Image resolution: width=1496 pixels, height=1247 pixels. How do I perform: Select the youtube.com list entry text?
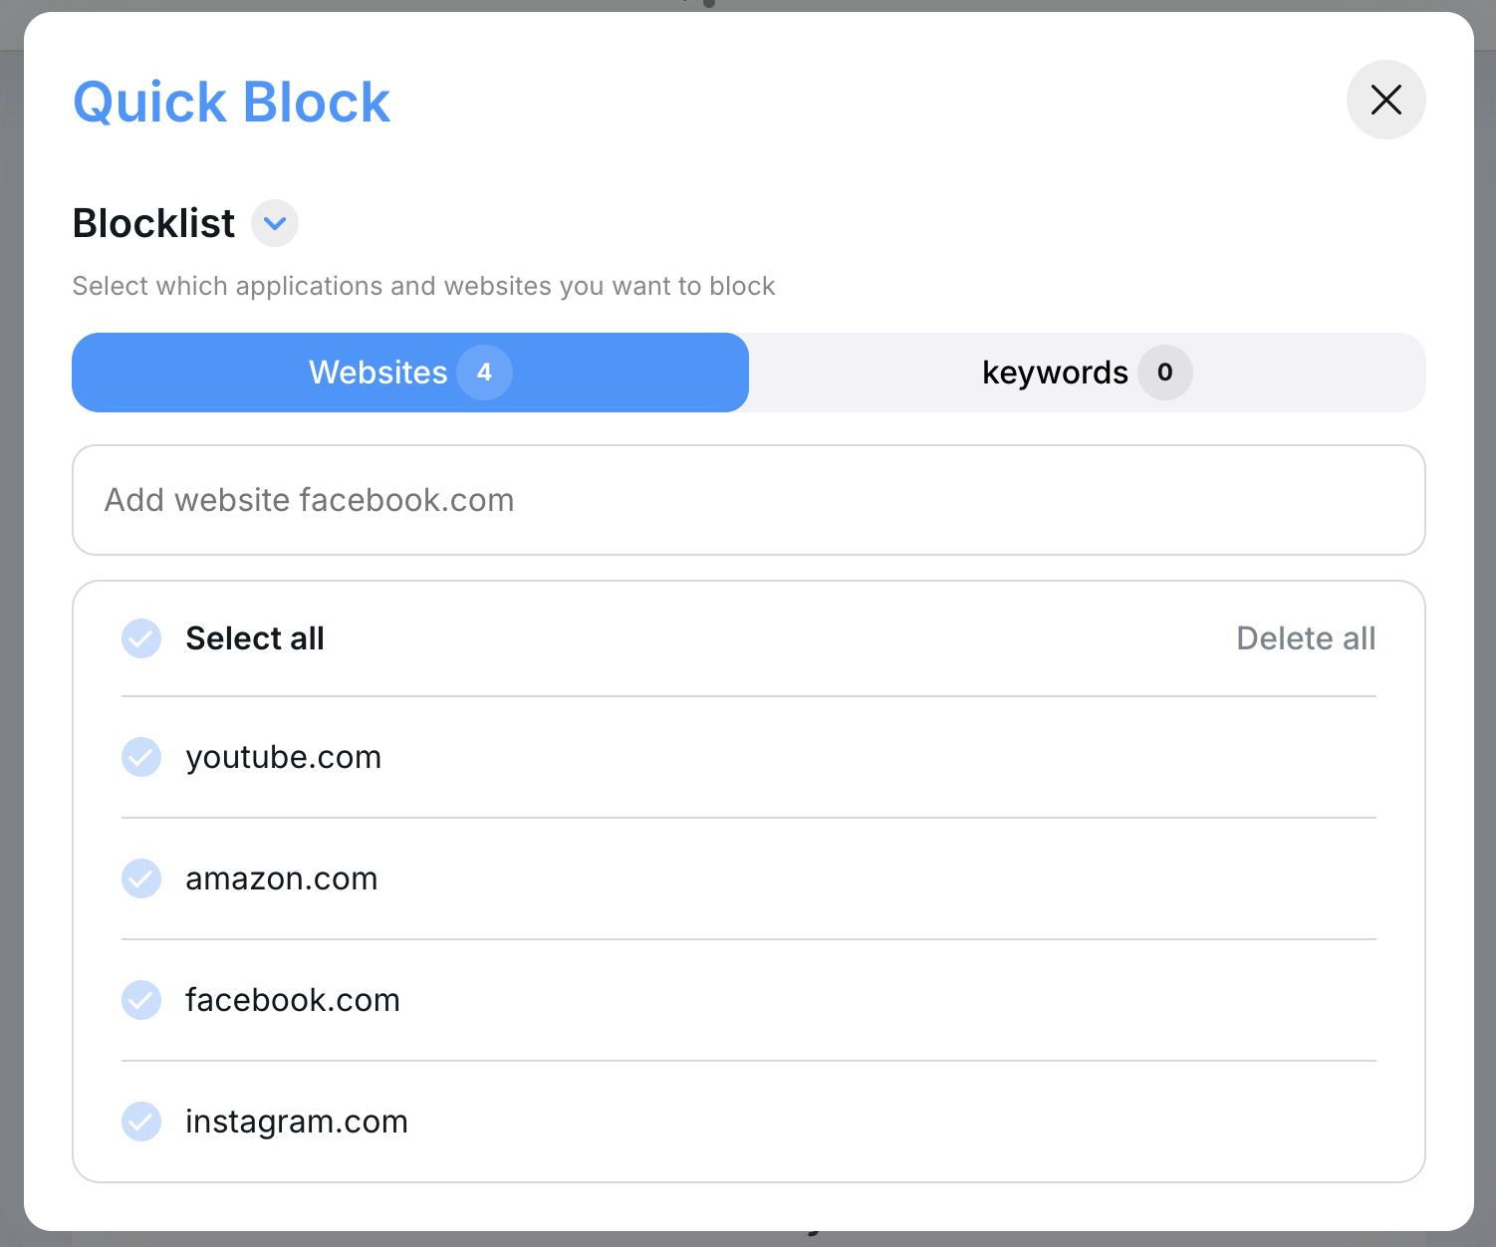tap(283, 757)
